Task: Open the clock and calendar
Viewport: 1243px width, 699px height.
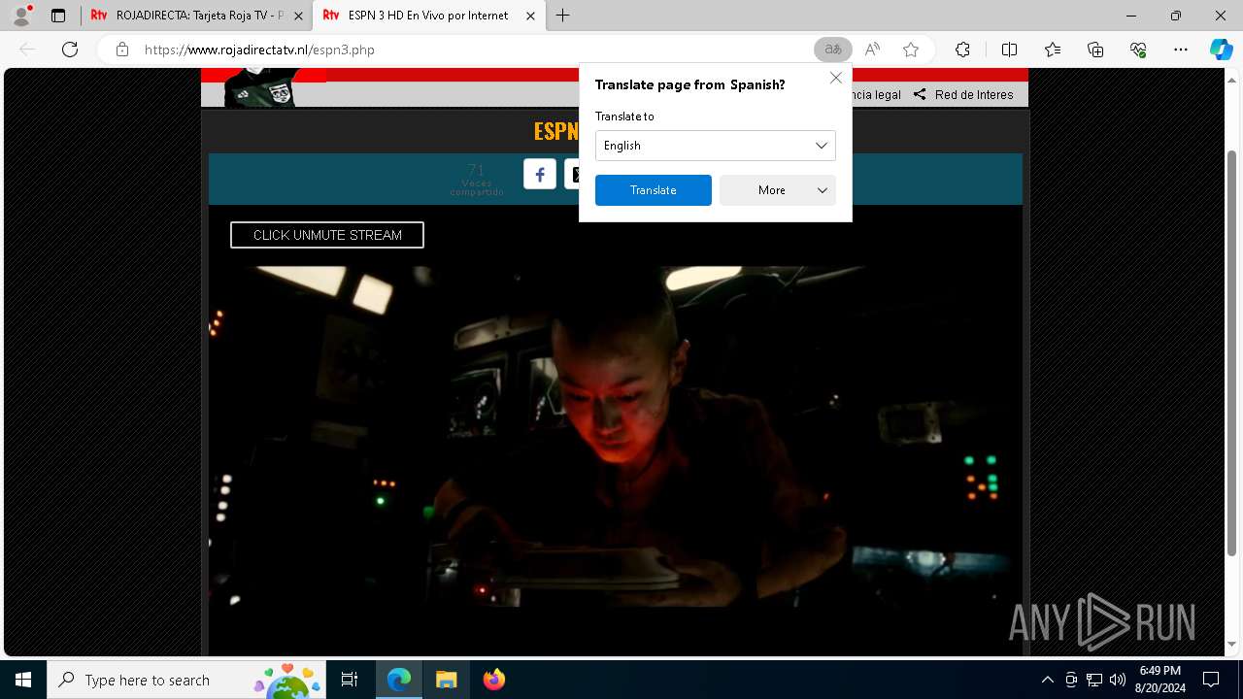Action: [x=1159, y=680]
